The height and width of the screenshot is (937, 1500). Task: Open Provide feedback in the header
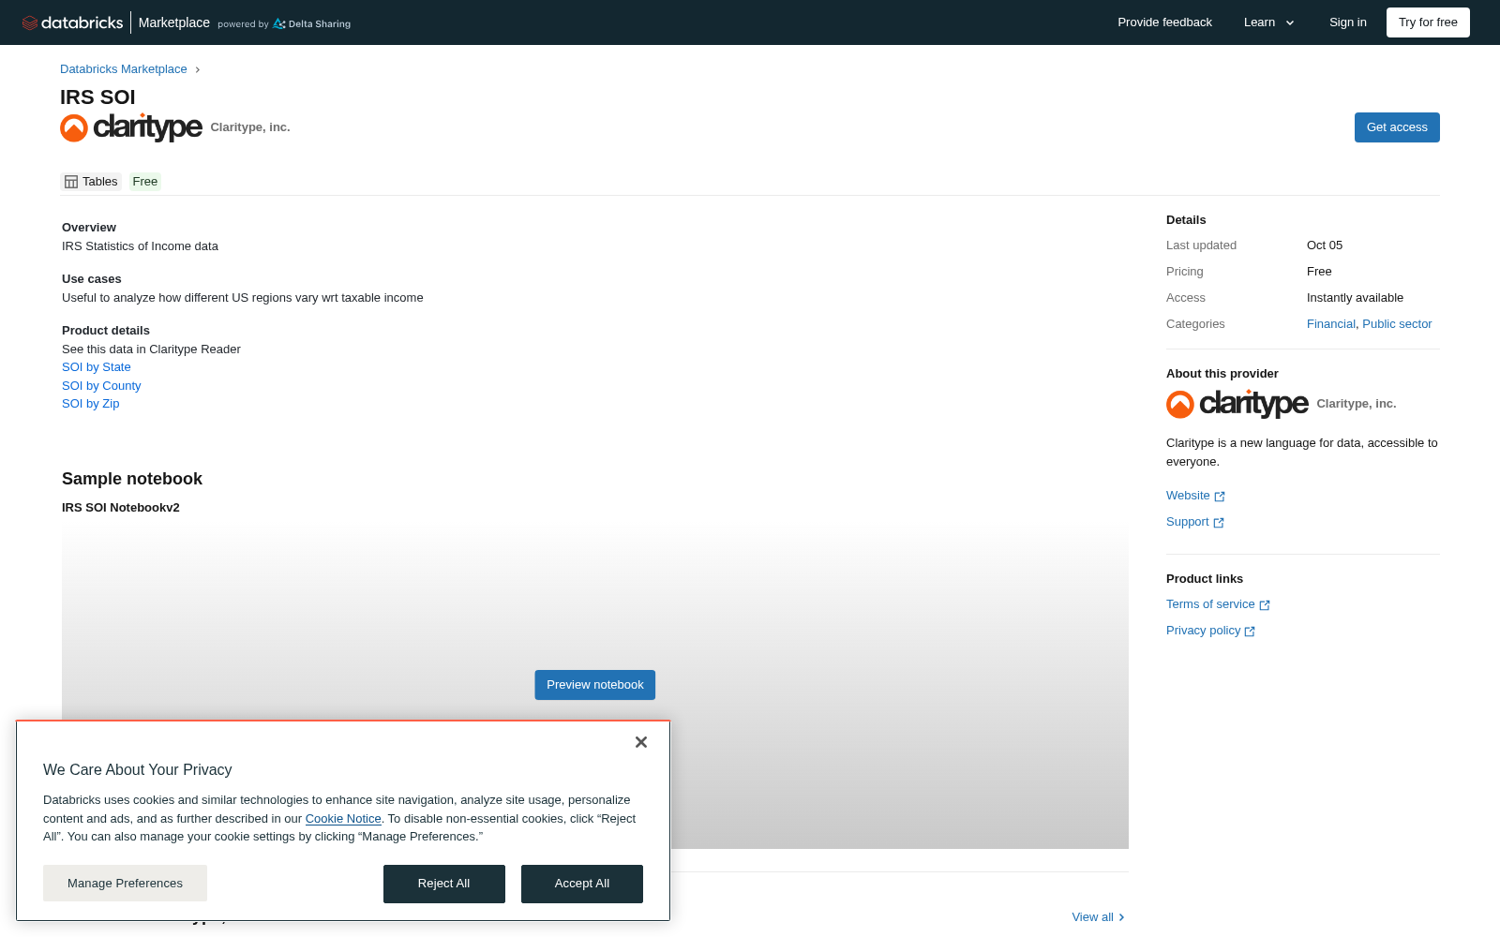pyautogui.click(x=1164, y=22)
